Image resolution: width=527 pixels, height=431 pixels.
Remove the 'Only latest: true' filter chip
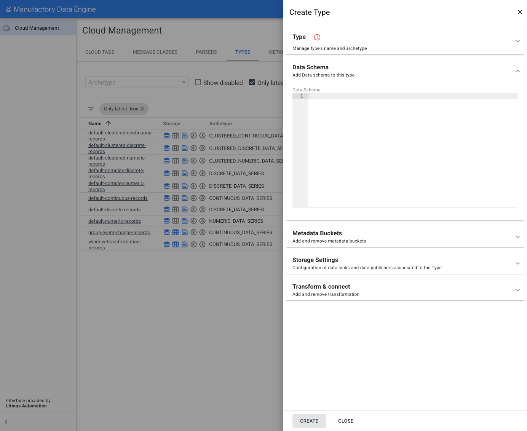tap(143, 109)
